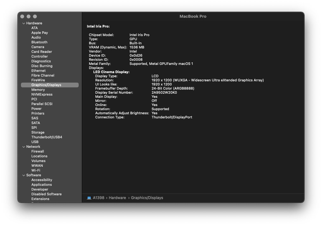The height and width of the screenshot is (226, 322).
Task: Click the Metal GPUFamily macOS 1 value
Action: point(161,64)
